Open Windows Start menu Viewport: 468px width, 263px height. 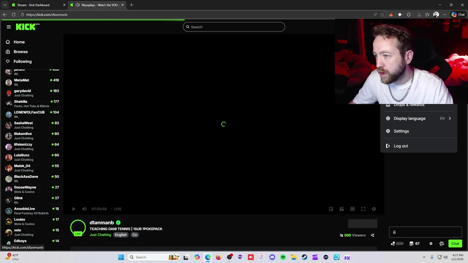coord(121,257)
